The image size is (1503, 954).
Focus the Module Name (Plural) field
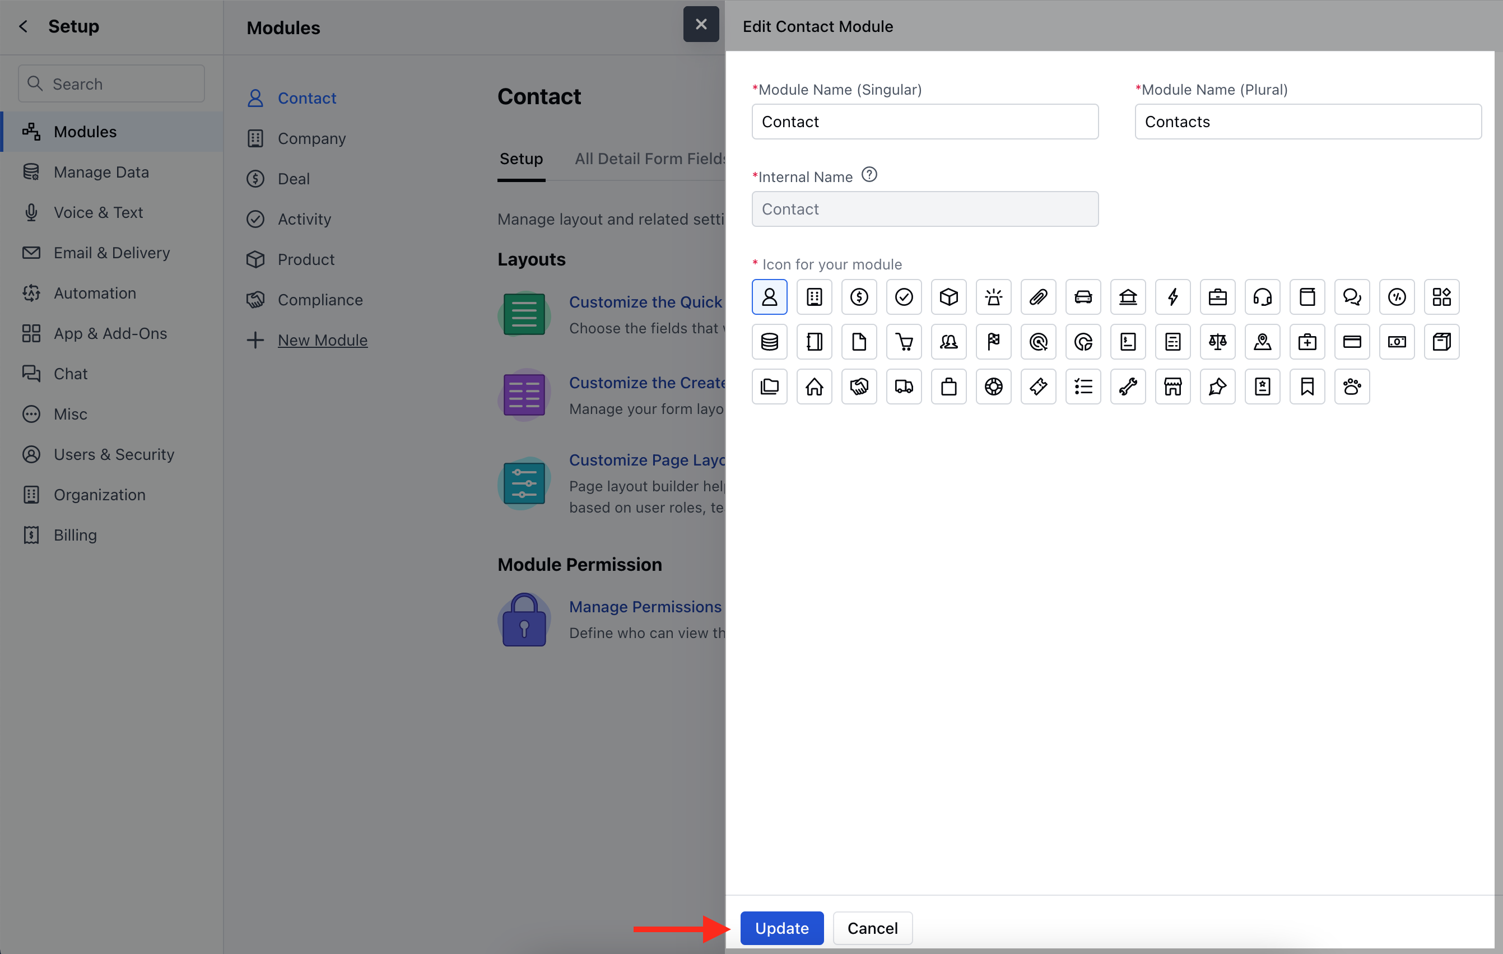pos(1307,122)
